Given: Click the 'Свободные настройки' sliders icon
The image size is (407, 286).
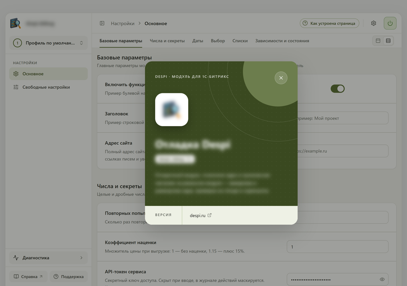Looking at the screenshot, I should pos(16,87).
